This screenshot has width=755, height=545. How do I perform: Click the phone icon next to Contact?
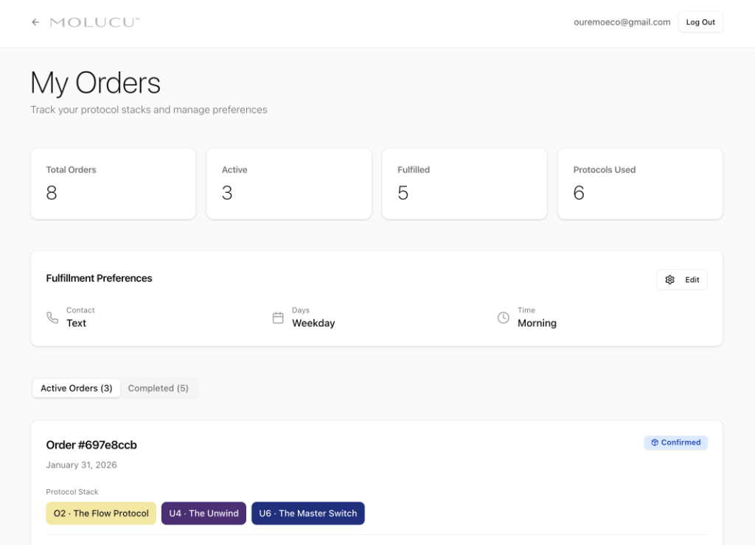[x=52, y=317]
